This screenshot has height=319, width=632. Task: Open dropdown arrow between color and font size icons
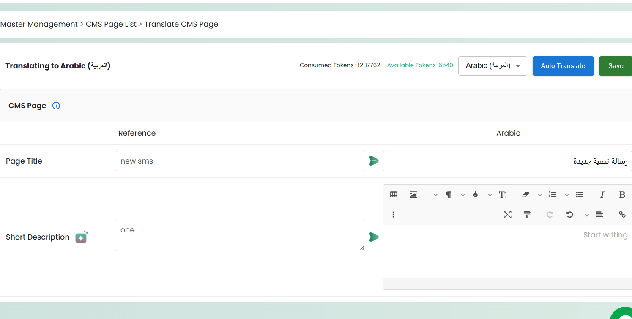490,195
